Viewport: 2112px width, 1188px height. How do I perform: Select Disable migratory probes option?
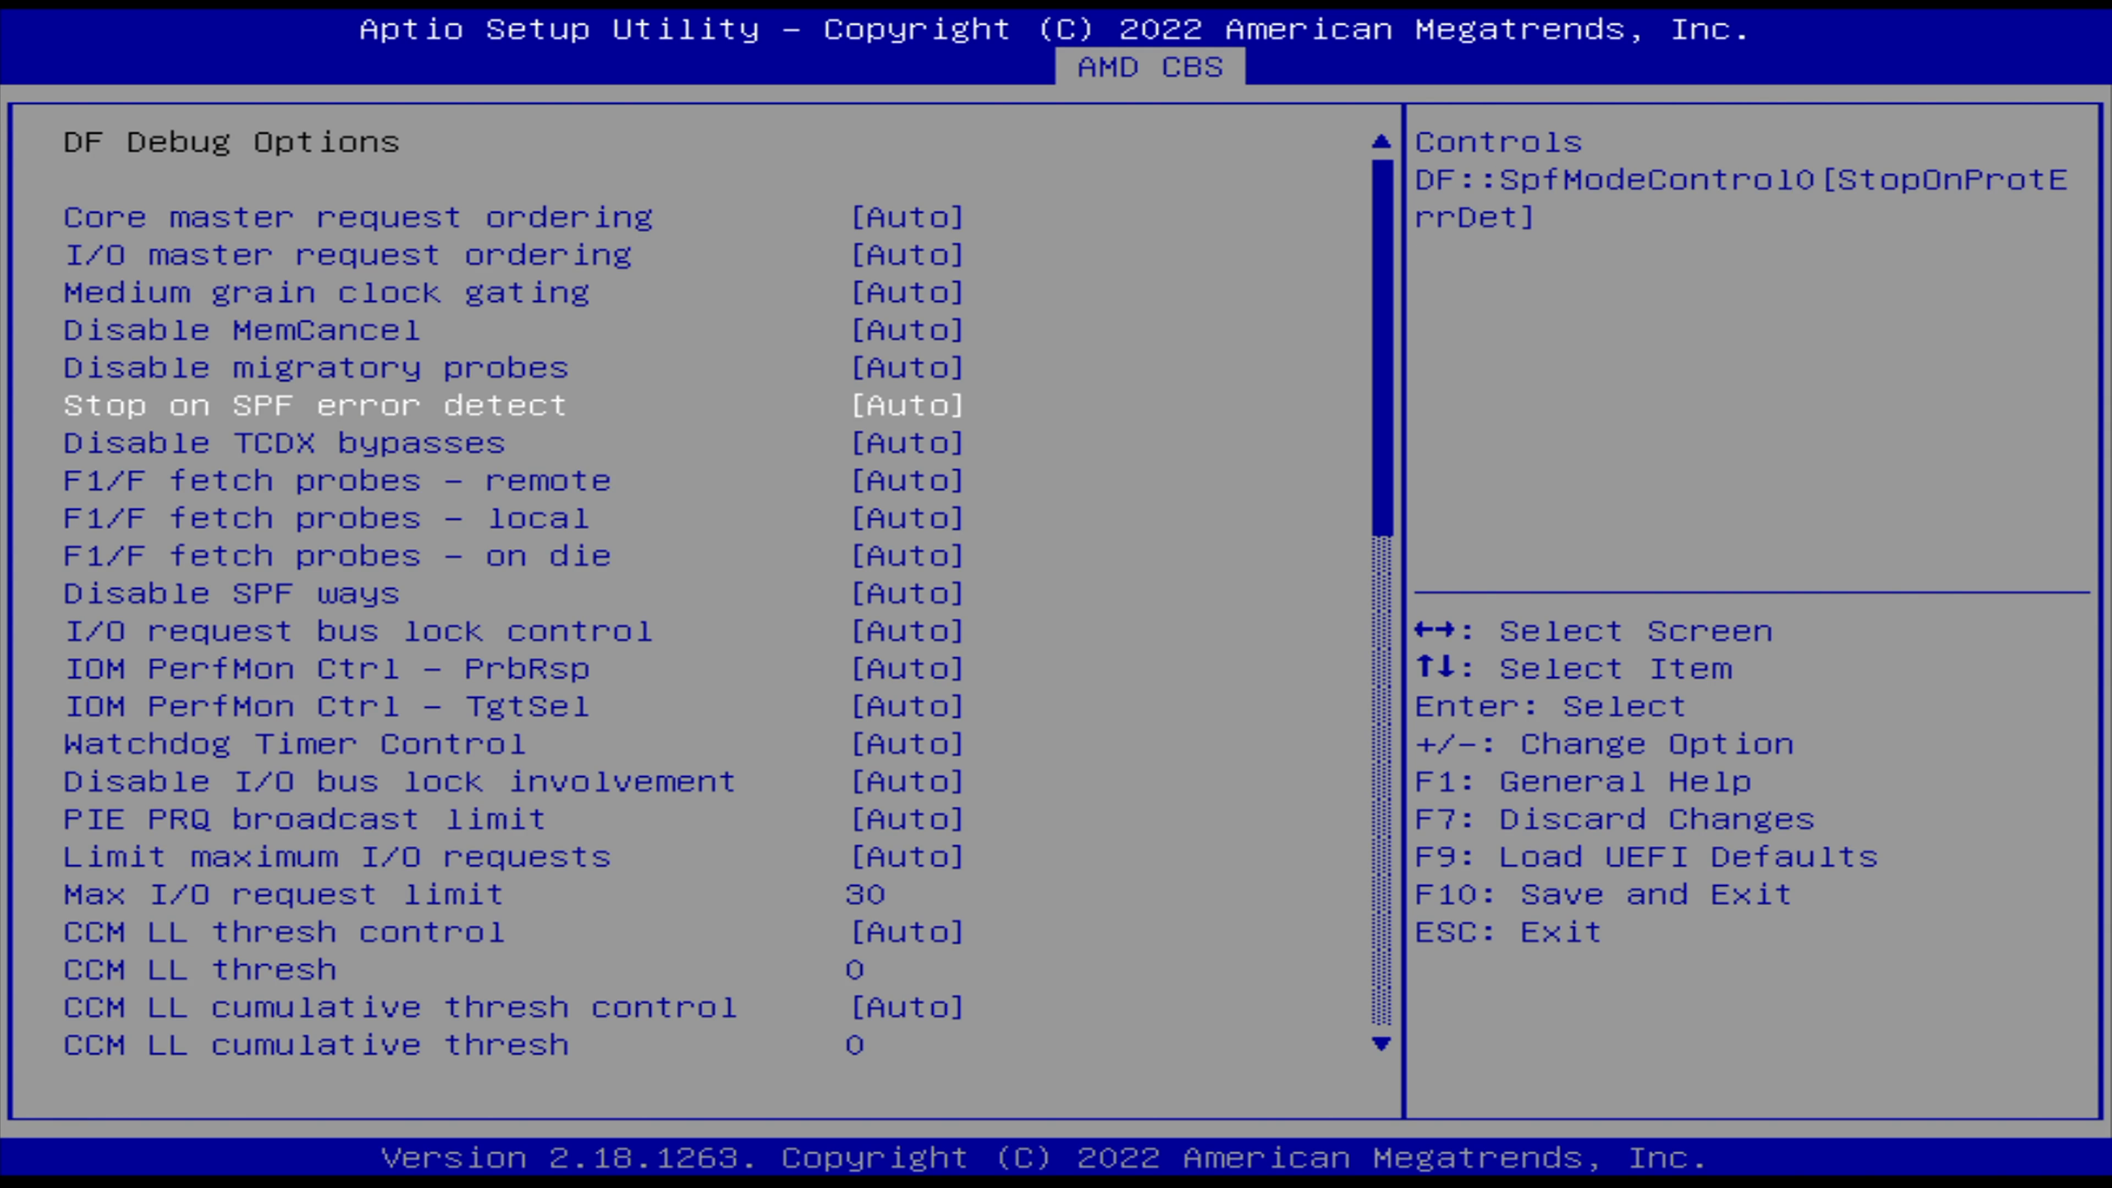point(316,368)
